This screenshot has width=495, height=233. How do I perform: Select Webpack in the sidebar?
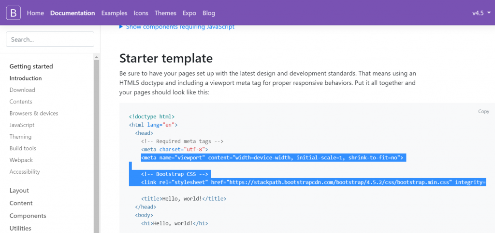[21, 160]
